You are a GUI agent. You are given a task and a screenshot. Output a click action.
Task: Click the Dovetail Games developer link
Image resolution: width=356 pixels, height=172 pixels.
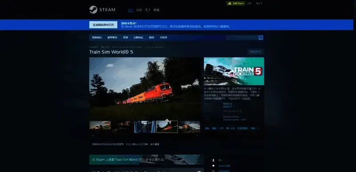click(x=231, y=117)
